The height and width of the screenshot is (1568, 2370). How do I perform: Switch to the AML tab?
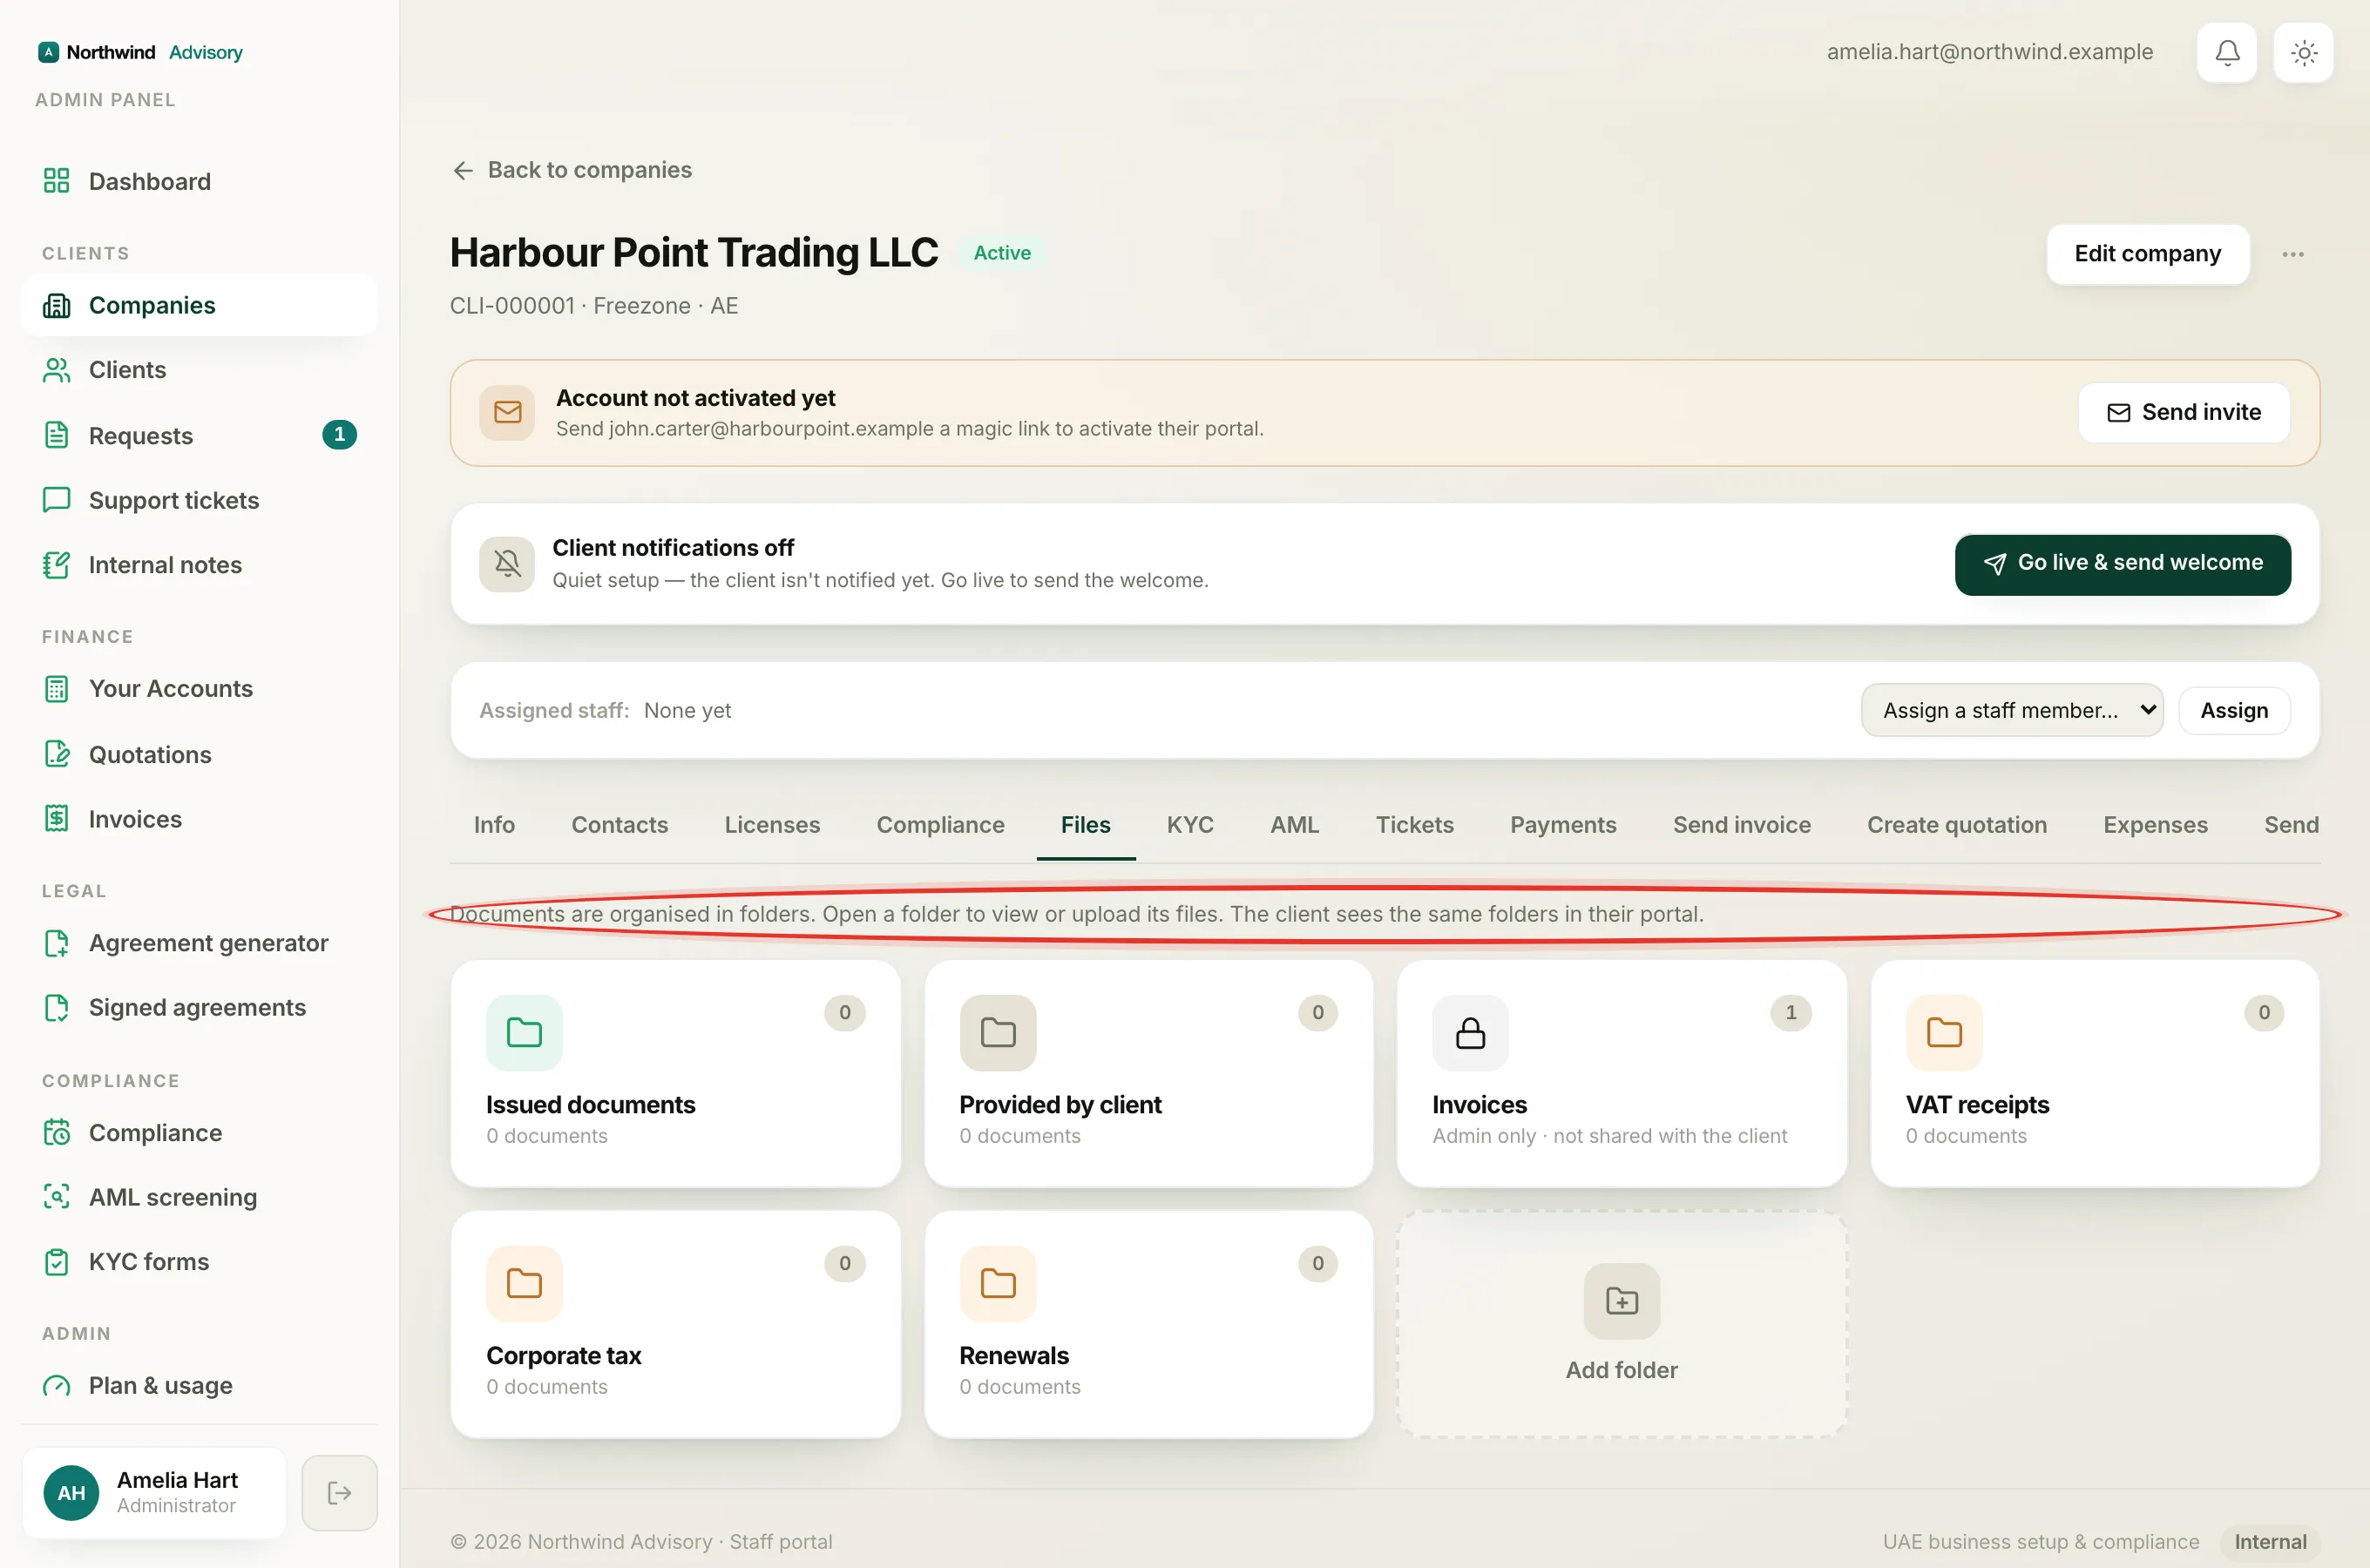pos(1294,825)
